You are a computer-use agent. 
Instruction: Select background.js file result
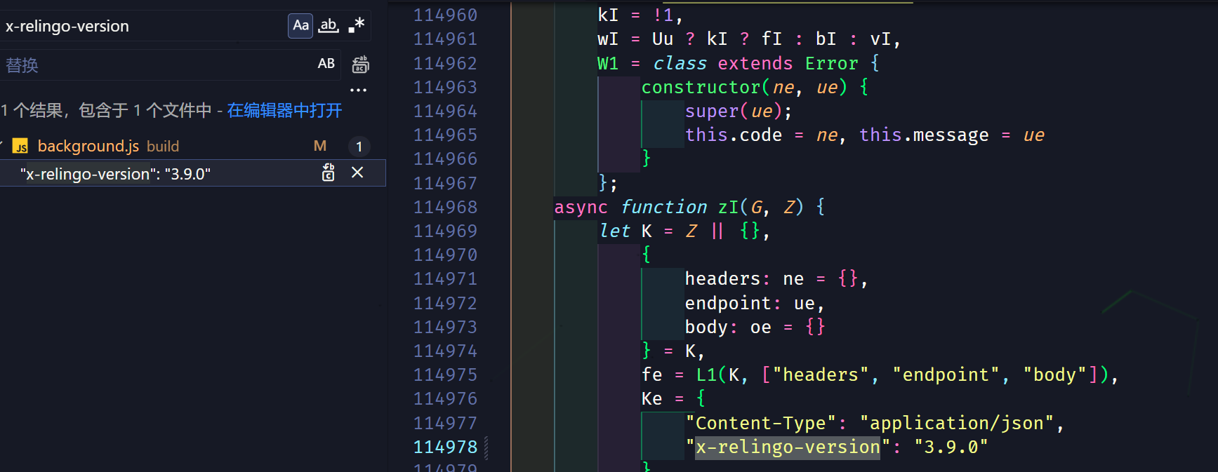click(x=88, y=146)
